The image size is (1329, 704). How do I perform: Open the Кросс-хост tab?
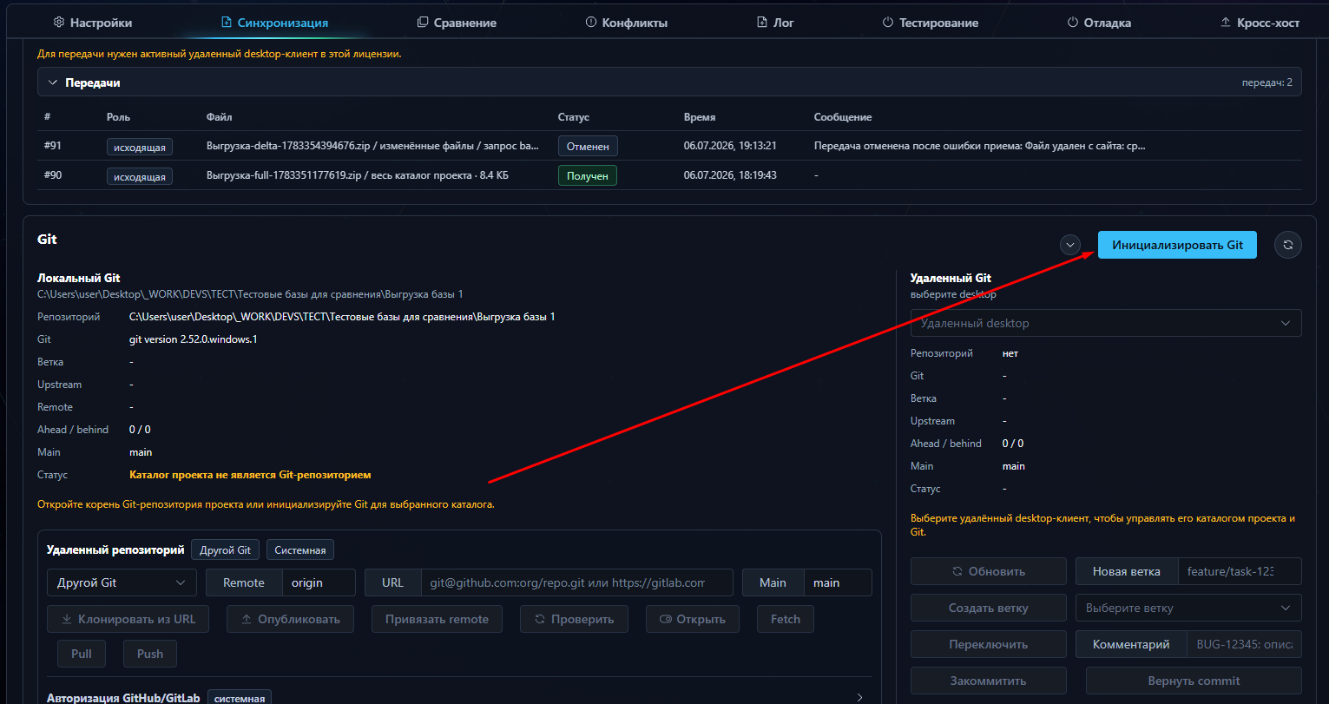point(1260,23)
